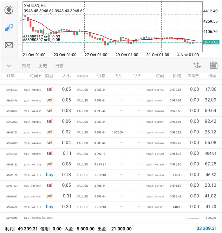This screenshot has height=233, width=222.
Task: Sort by the S/L column header
Action: point(119,76)
